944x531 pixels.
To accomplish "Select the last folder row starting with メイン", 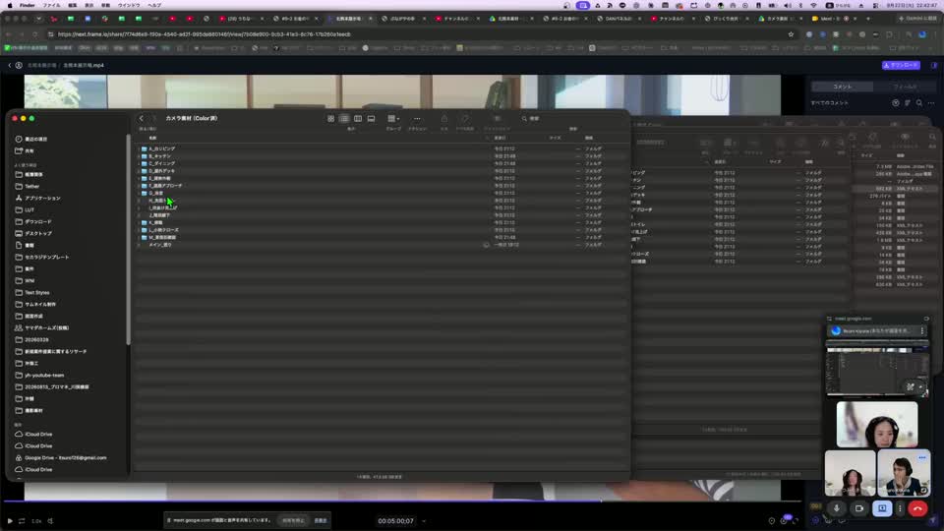I will click(x=380, y=245).
